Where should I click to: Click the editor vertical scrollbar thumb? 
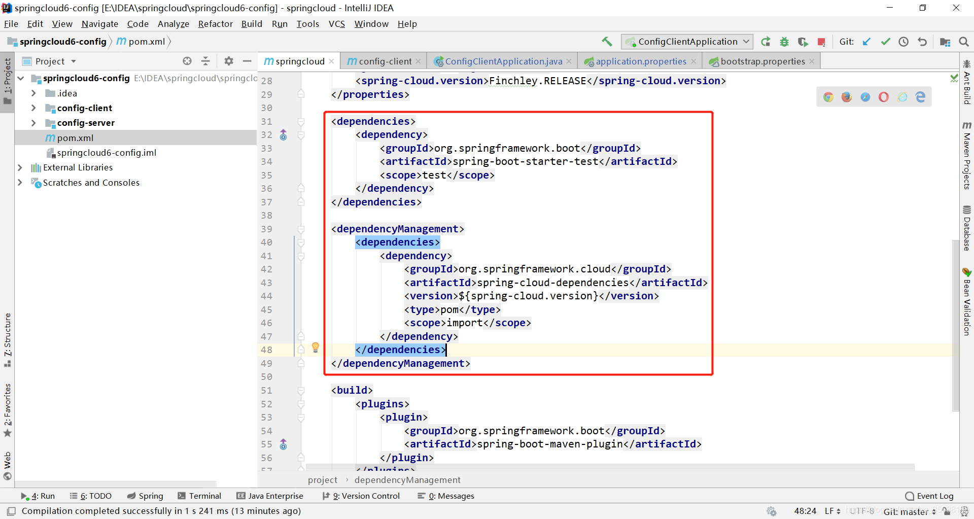(956, 325)
